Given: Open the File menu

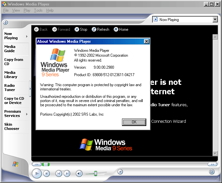Looking at the screenshot, I should click(x=6, y=10).
